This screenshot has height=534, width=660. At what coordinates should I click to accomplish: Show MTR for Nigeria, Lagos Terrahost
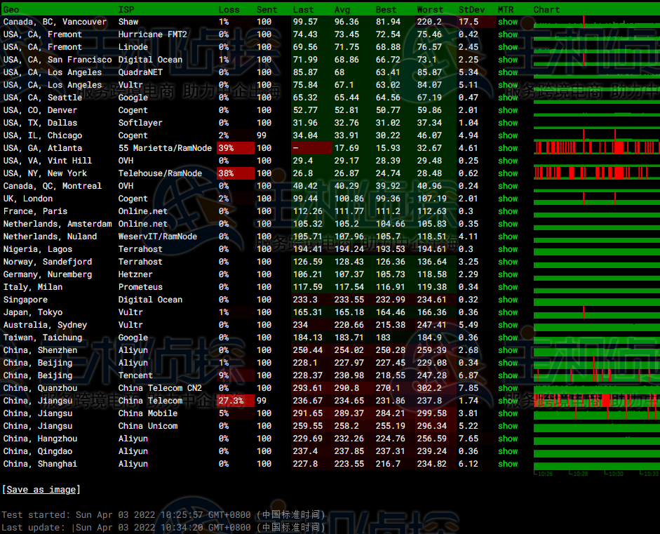(x=508, y=249)
